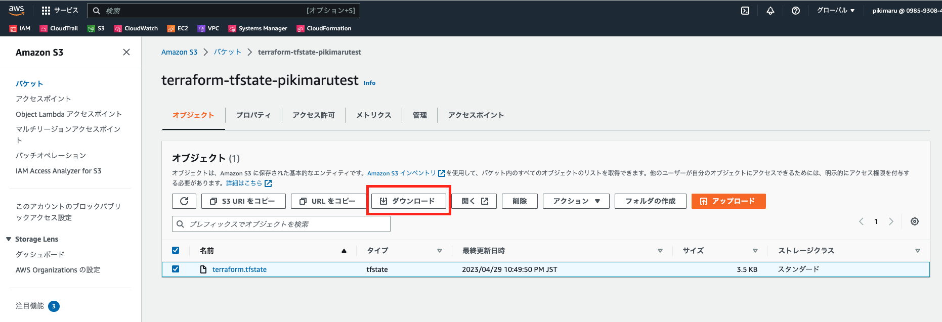The image size is (942, 322).
Task: Click バケット breadcrumb link
Action: point(228,52)
